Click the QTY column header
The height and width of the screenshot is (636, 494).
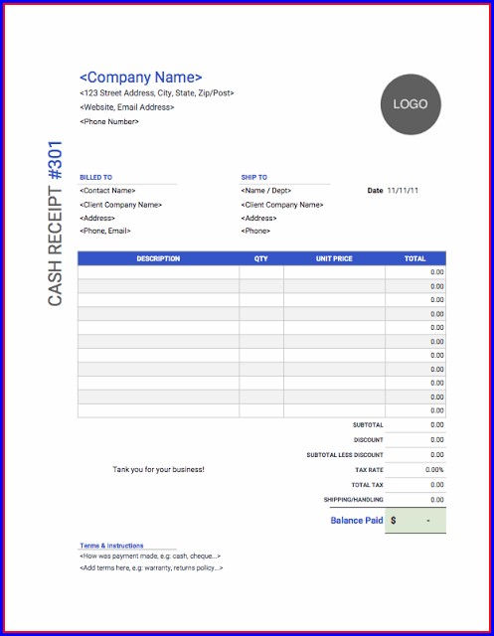(261, 258)
